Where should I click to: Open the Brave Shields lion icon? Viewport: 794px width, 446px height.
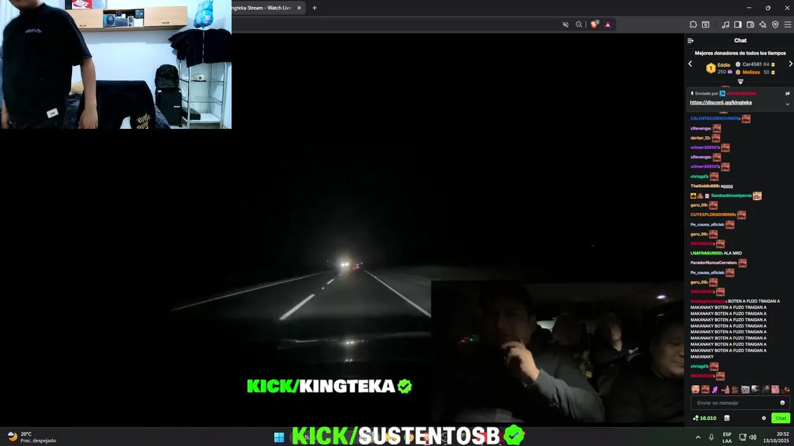[594, 25]
